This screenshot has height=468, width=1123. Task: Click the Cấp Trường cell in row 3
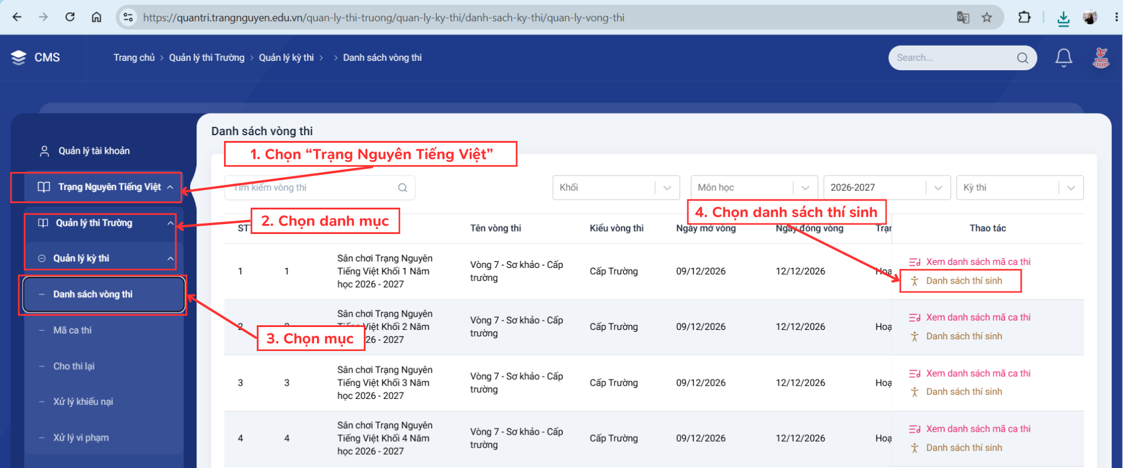click(614, 383)
